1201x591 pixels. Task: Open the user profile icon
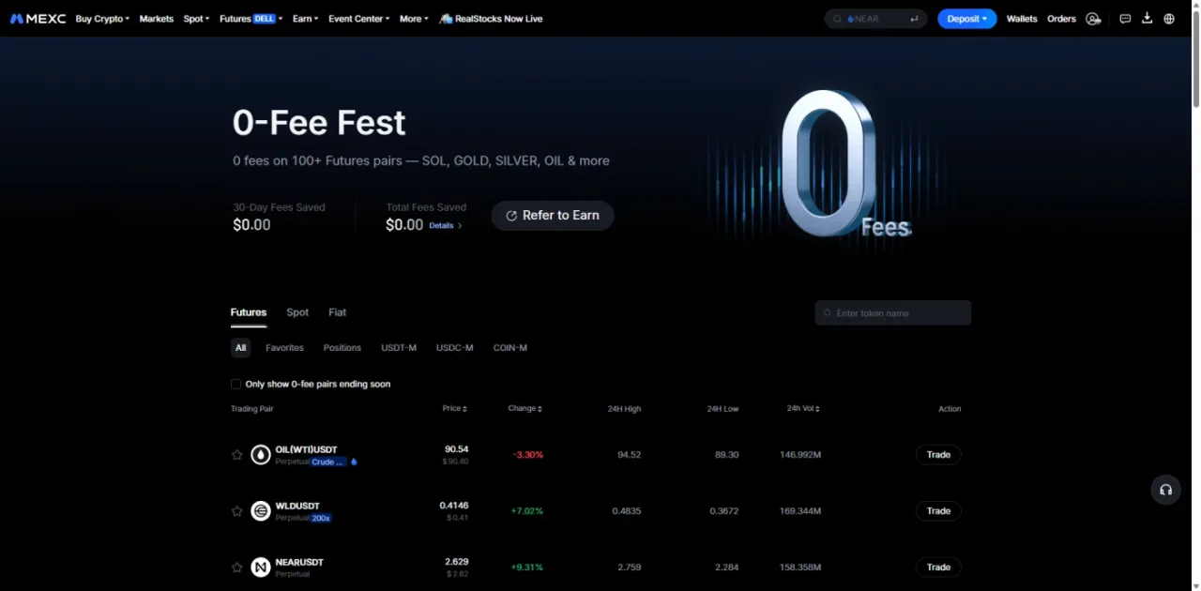(1093, 19)
